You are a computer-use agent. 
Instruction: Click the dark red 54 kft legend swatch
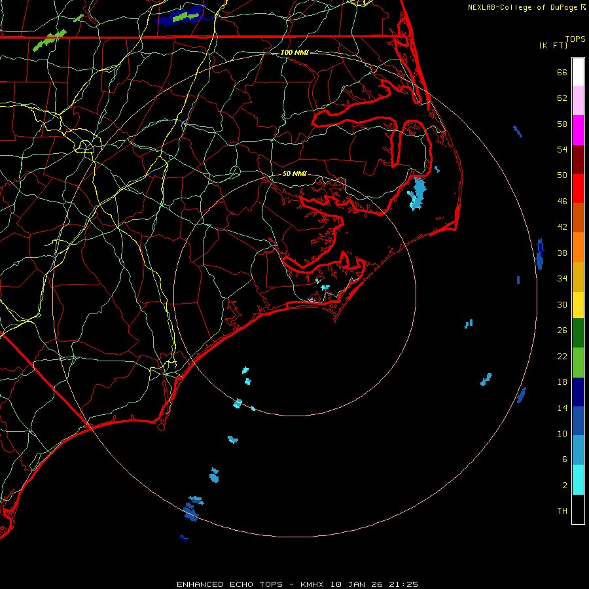(x=578, y=160)
